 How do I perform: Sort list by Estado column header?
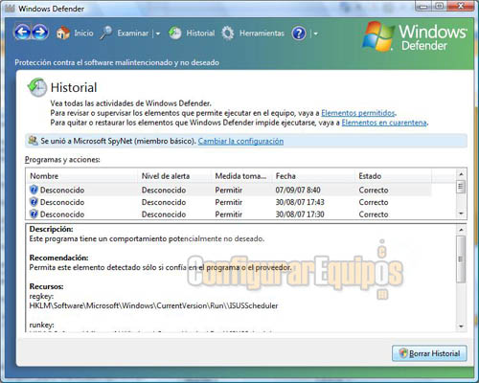click(393, 176)
